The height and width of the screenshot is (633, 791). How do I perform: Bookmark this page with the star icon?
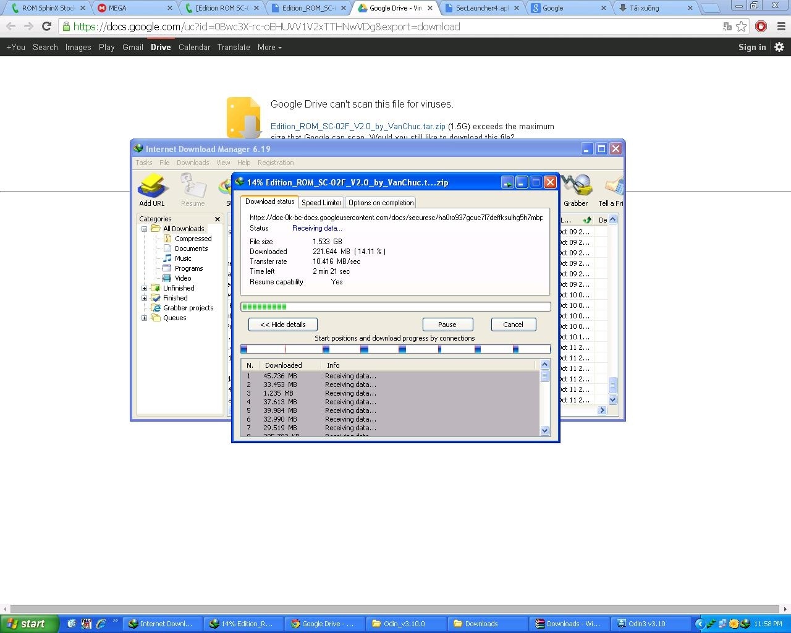coord(742,27)
